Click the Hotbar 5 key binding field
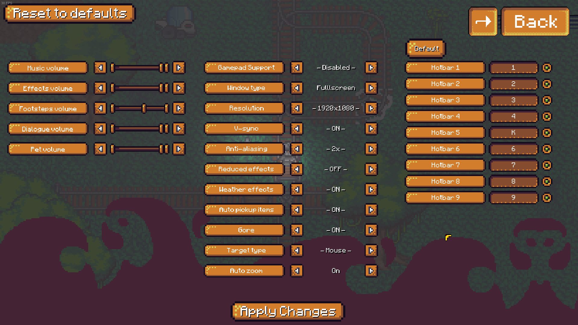The height and width of the screenshot is (325, 578). click(x=513, y=133)
